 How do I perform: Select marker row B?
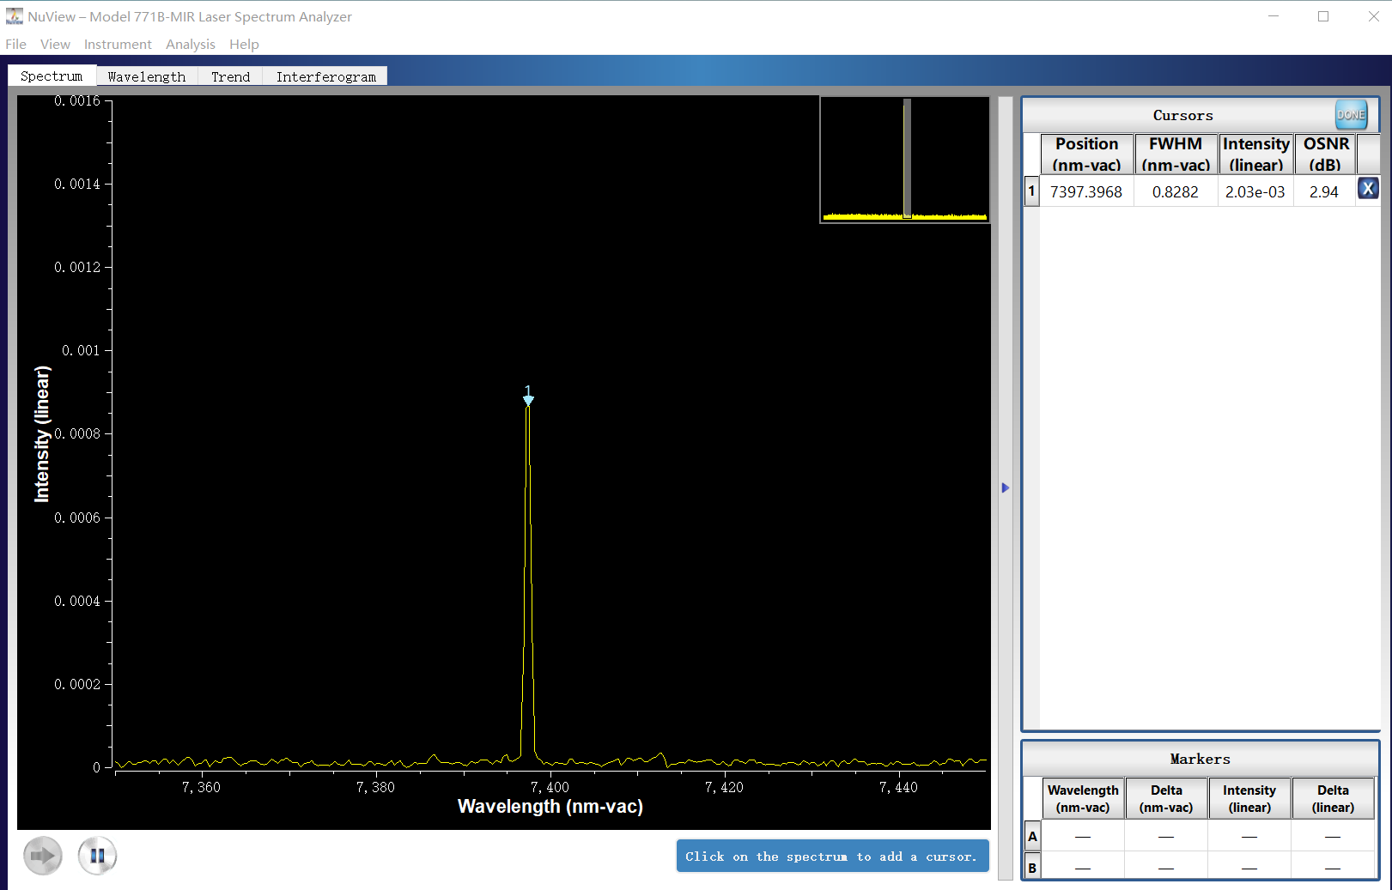[x=1032, y=868]
